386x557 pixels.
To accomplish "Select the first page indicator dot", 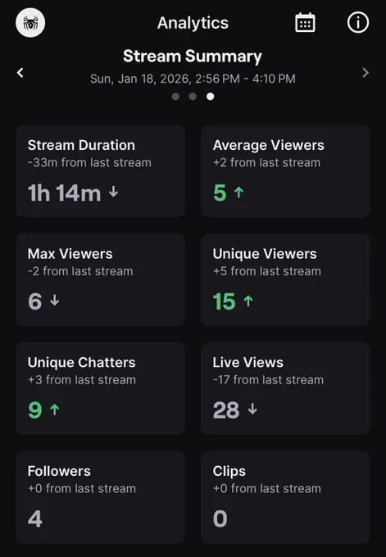I will pyautogui.click(x=175, y=97).
